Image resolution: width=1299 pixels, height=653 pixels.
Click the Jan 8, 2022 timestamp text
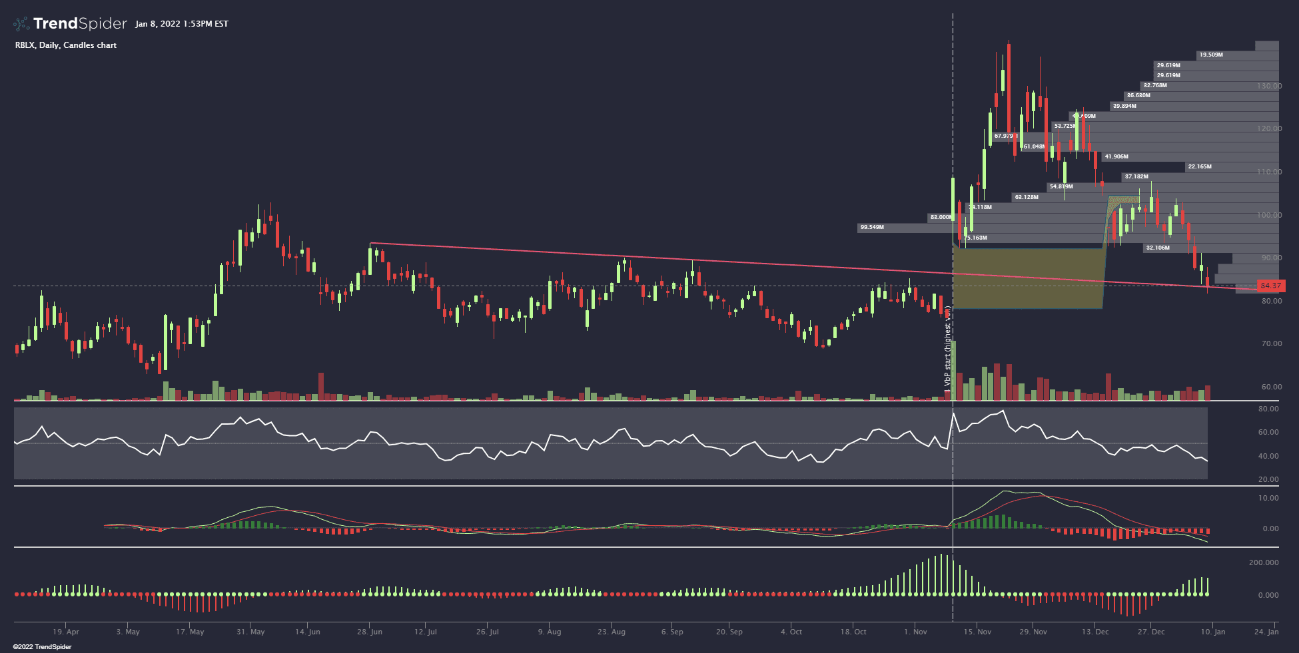point(181,24)
